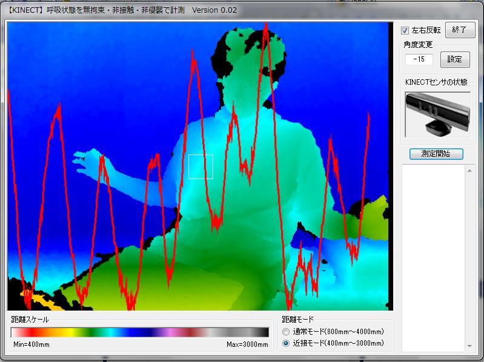Uncheck the 左右反転 checkbox
The width and height of the screenshot is (484, 362).
click(x=405, y=30)
